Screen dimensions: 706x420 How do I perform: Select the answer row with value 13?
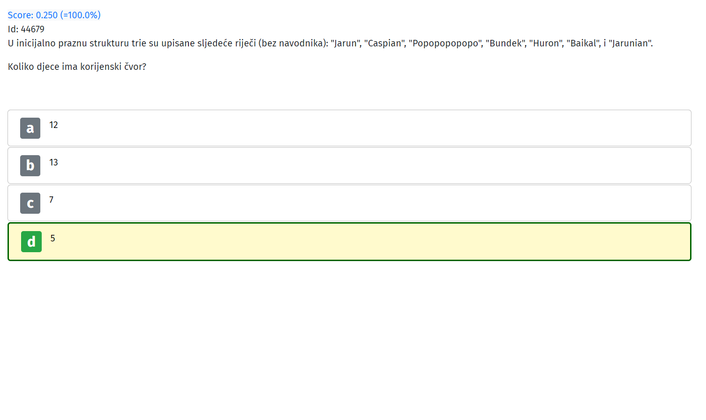[x=349, y=165]
